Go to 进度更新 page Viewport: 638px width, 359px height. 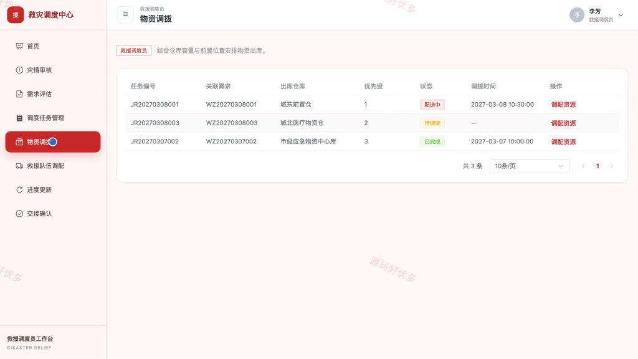[x=53, y=189]
